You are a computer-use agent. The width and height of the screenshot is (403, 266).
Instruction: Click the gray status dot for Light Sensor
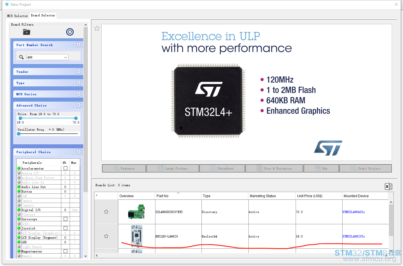(19, 247)
